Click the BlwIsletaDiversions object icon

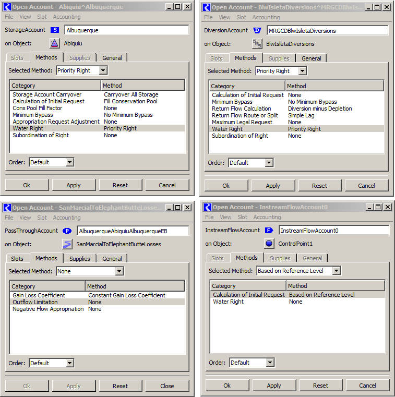coord(257,44)
